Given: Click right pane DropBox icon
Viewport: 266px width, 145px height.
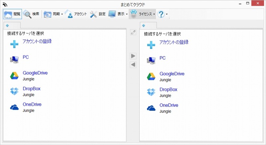Looking at the screenshot, I should tap(151, 92).
